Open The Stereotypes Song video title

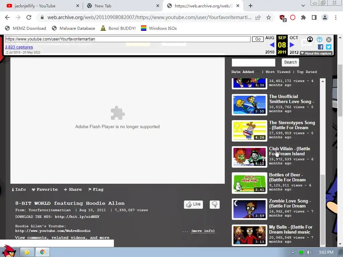click(x=292, y=125)
